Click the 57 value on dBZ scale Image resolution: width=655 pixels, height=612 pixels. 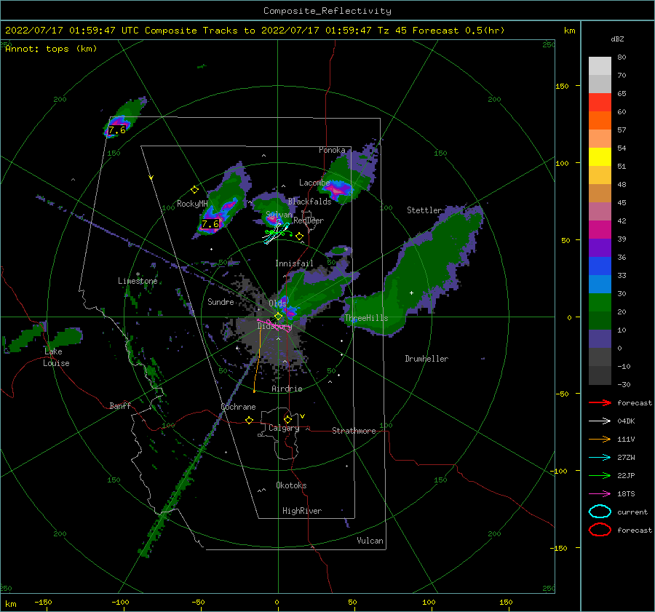[622, 130]
